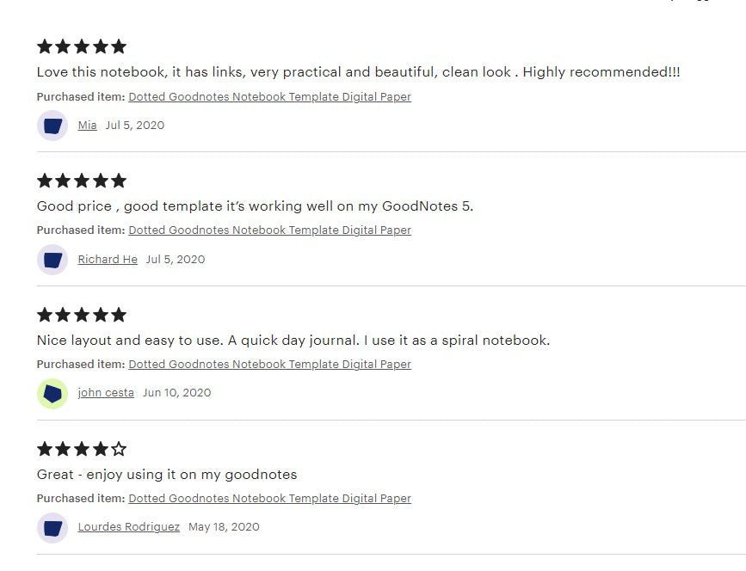Click the Jun 10, 2020 date on john cesta's review

[x=176, y=392]
